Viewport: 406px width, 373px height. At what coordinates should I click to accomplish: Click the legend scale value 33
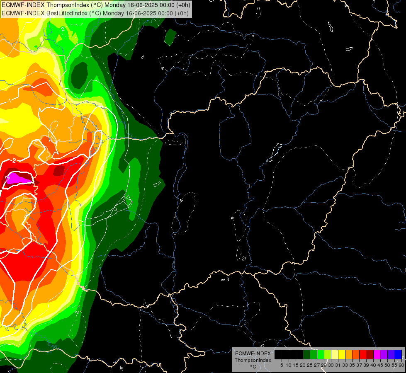click(345, 365)
